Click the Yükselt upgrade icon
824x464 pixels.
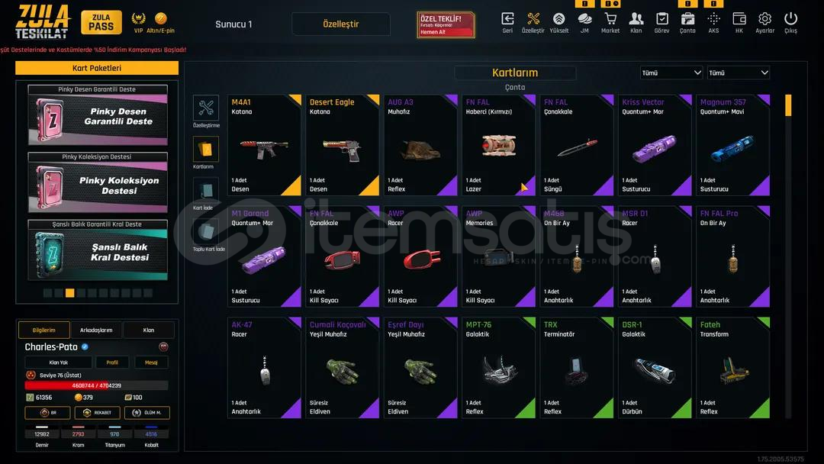point(558,19)
